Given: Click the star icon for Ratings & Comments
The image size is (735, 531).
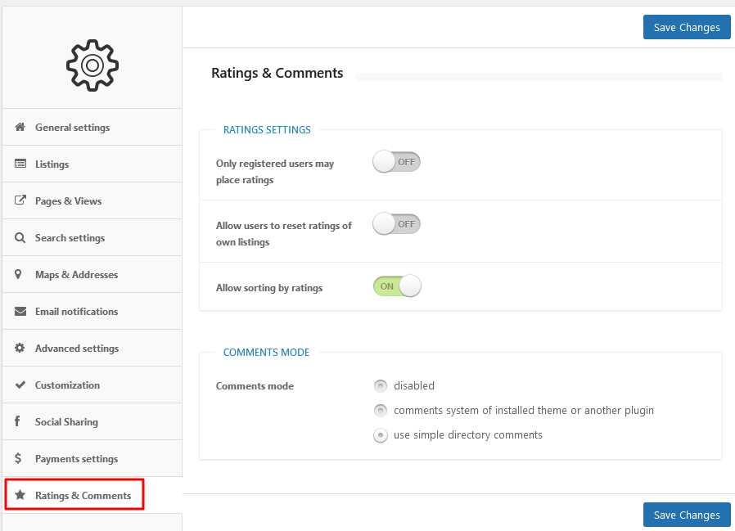Looking at the screenshot, I should click(x=20, y=494).
